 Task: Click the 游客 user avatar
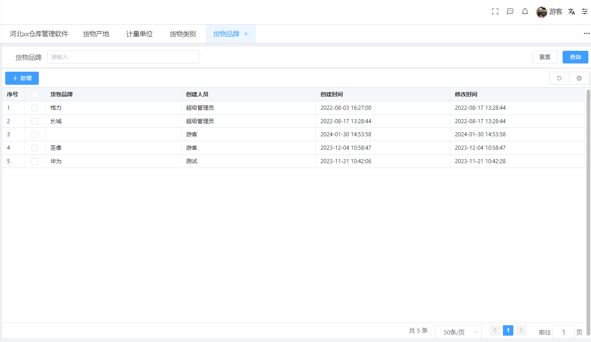pyautogui.click(x=542, y=12)
